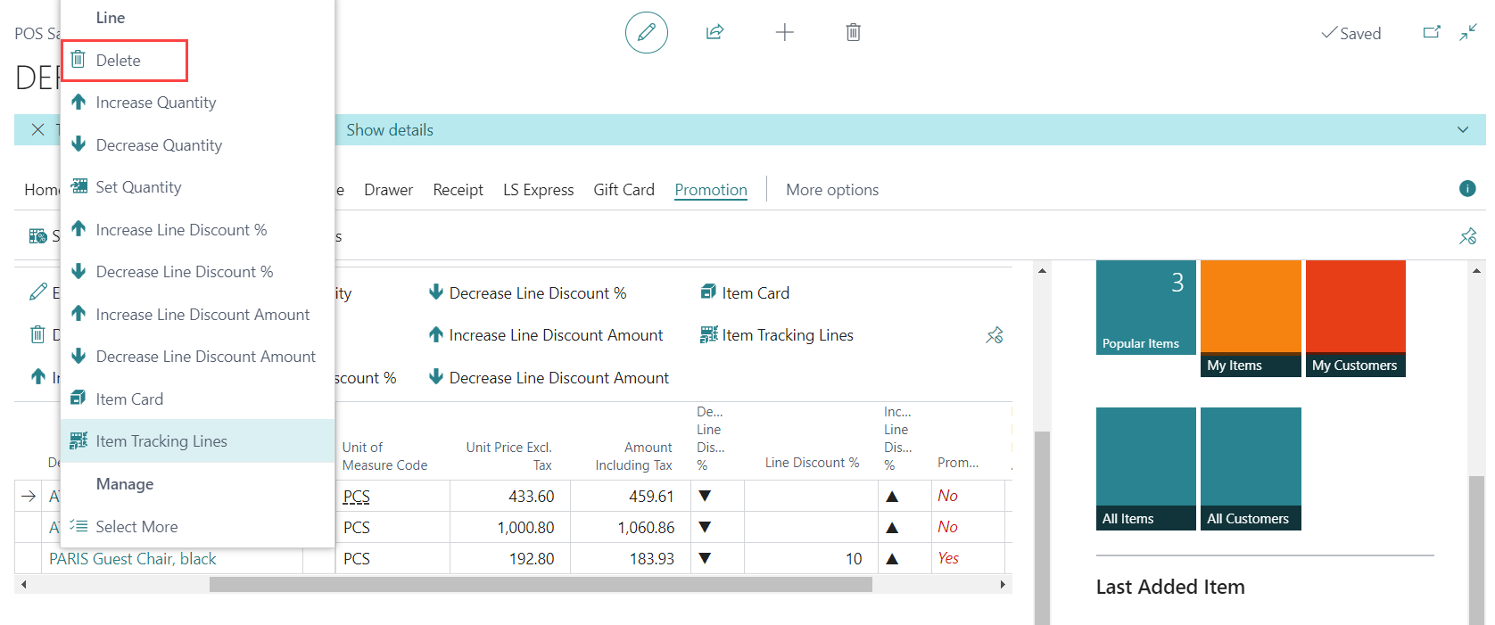Open the All Items tile
The height and width of the screenshot is (625, 1495).
tap(1146, 469)
